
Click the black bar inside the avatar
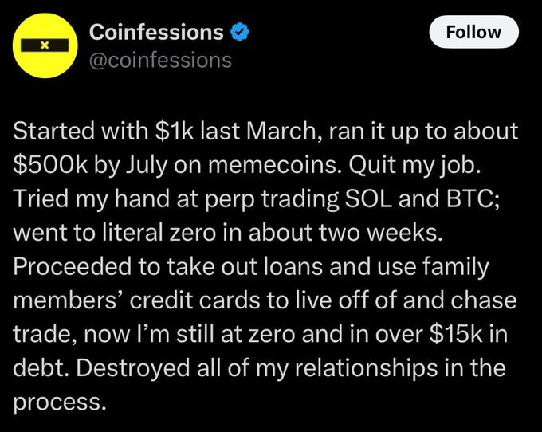pyautogui.click(x=45, y=45)
